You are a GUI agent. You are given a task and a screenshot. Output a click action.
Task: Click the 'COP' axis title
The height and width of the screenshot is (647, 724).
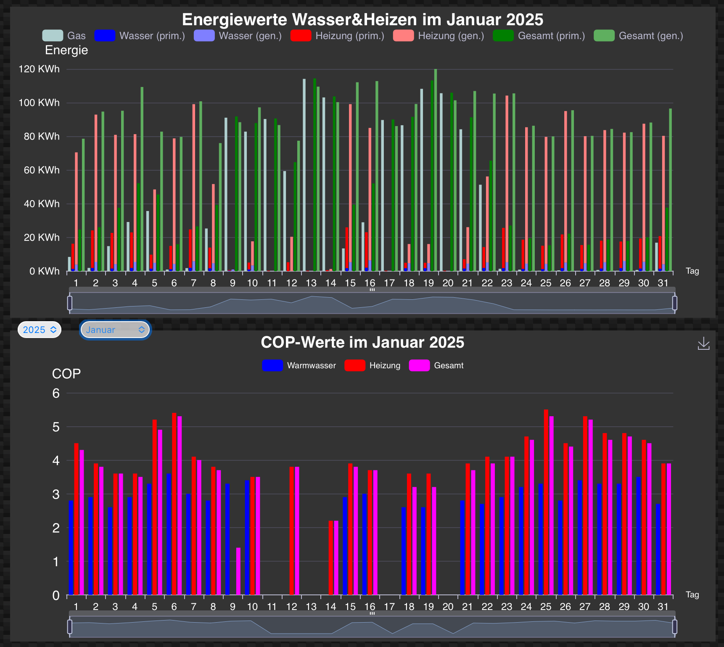66,374
